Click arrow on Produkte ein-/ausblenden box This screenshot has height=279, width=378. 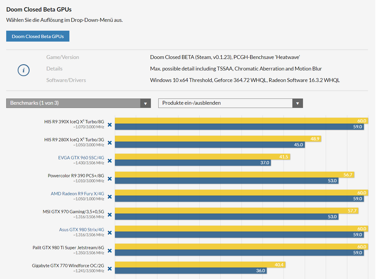point(297,103)
